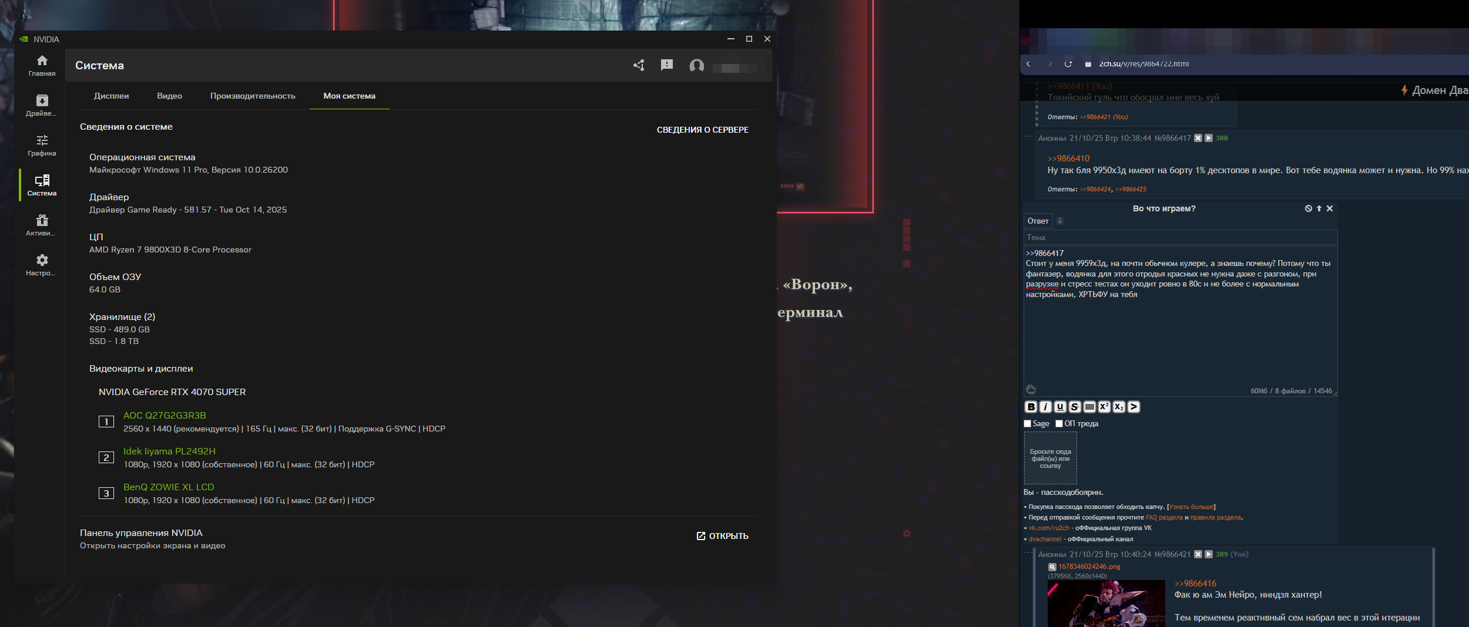
Task: Click the file drop zone in reply form
Action: [1051, 459]
